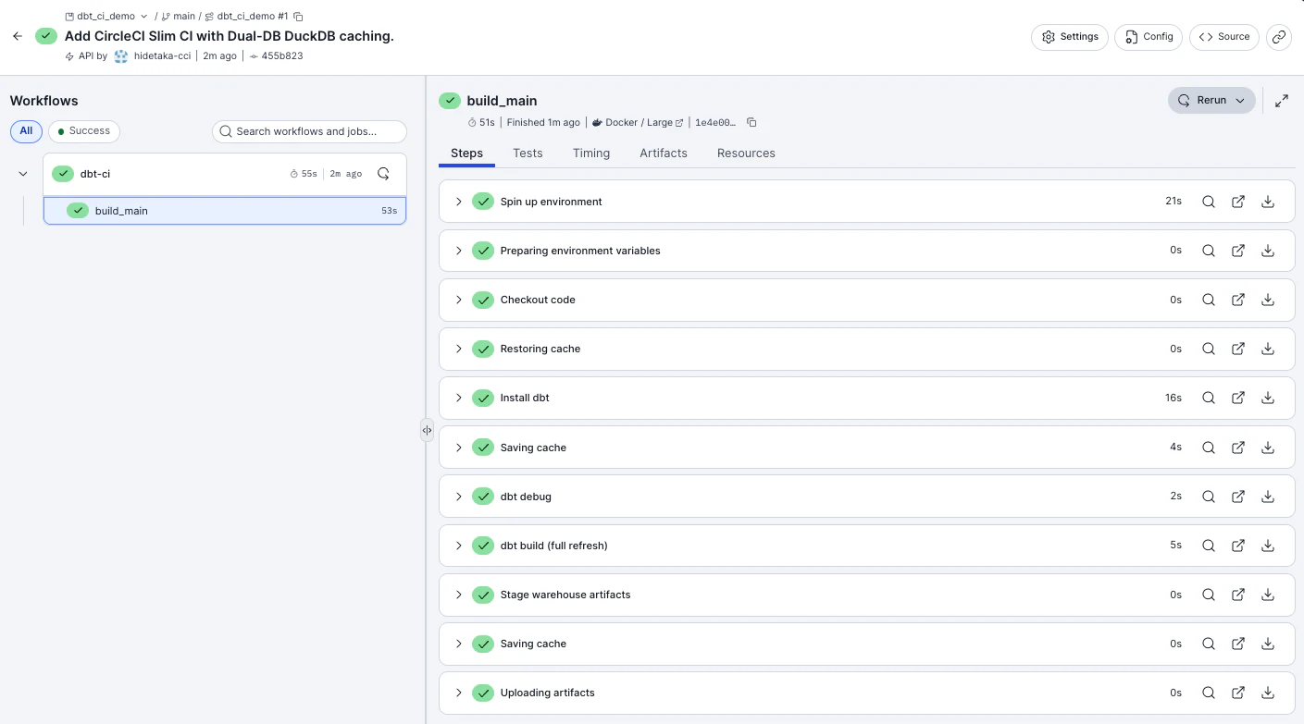Click the Workflows heading
Image resolution: width=1304 pixels, height=724 pixels.
pyautogui.click(x=44, y=101)
